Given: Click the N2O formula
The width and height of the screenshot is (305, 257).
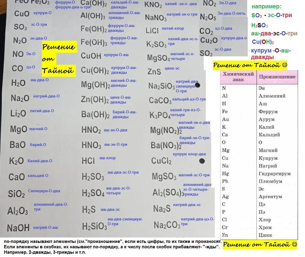Looking at the screenshot, I should tap(20, 40).
